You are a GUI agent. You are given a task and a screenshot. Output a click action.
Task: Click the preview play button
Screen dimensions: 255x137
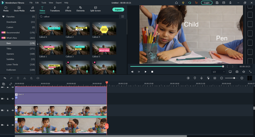coord(146,72)
